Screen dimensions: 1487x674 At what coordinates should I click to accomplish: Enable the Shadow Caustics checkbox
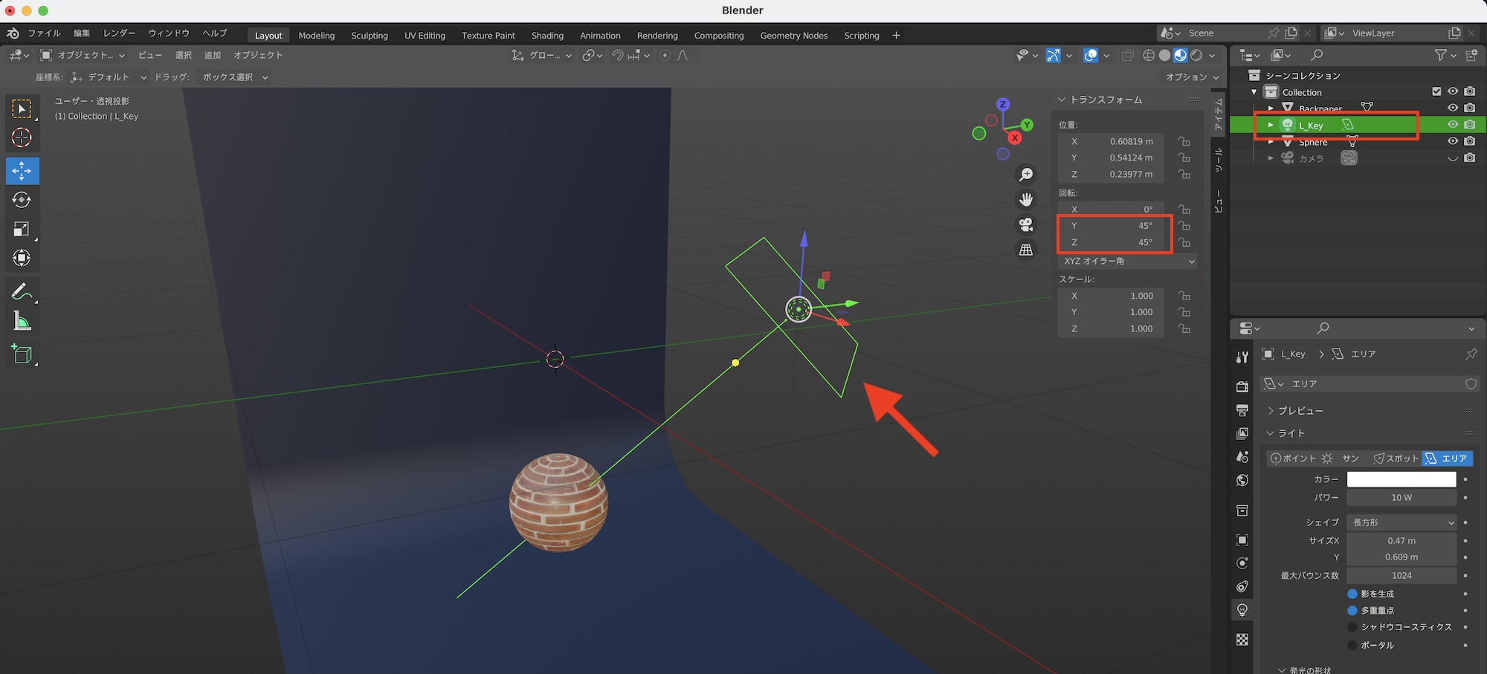pyautogui.click(x=1352, y=627)
